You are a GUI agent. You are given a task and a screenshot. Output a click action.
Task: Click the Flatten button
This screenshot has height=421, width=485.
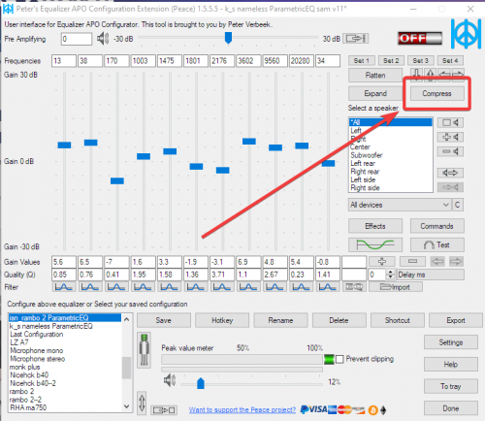click(375, 75)
